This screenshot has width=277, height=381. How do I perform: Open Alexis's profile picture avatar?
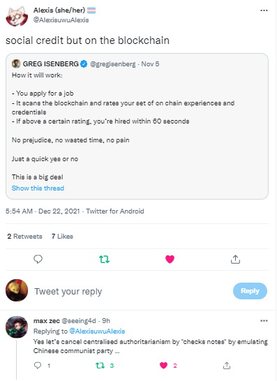point(17,16)
